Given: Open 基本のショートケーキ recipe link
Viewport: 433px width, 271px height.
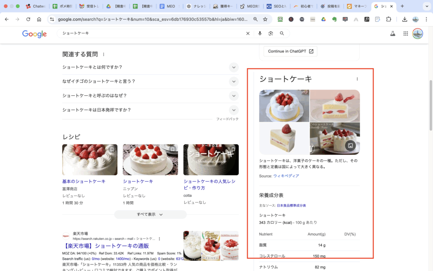Looking at the screenshot, I should tap(84, 181).
